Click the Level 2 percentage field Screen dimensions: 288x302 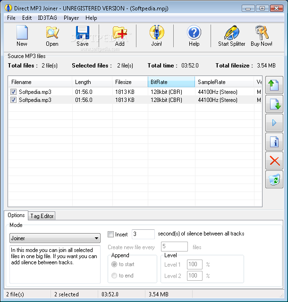tap(195, 276)
